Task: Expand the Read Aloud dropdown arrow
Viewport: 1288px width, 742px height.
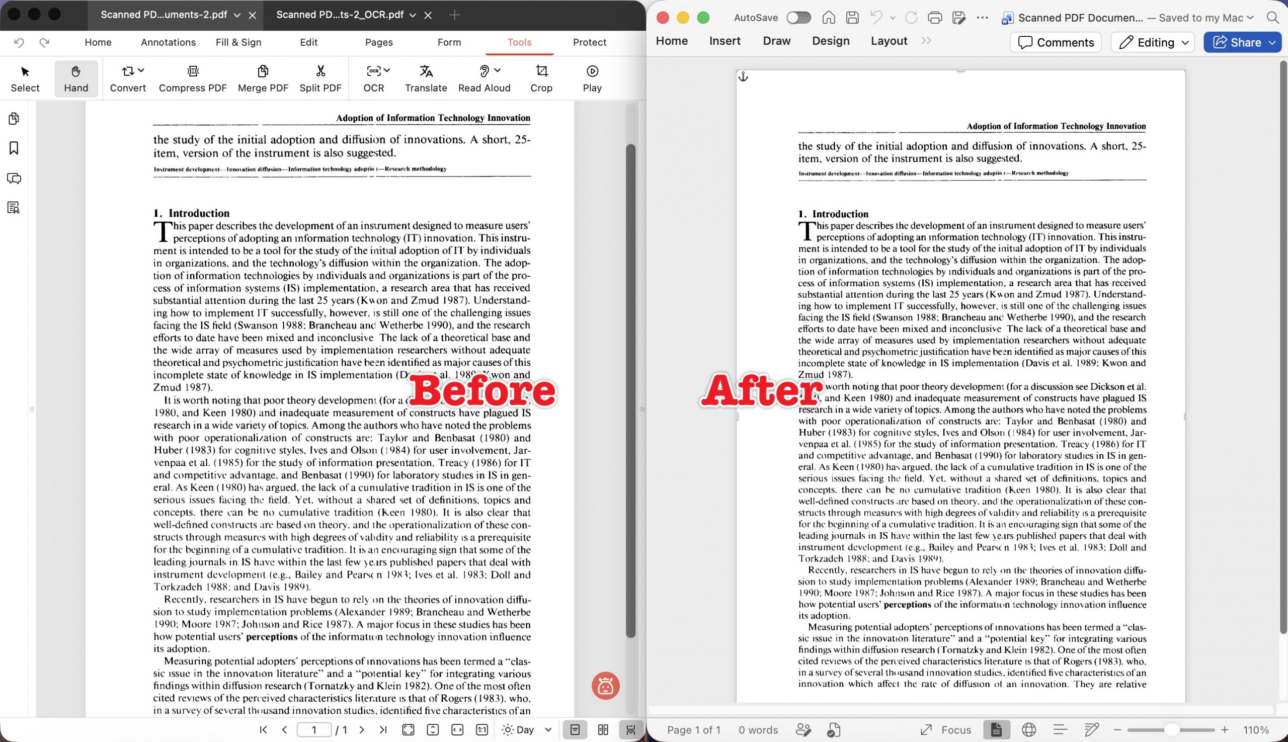Action: click(498, 70)
